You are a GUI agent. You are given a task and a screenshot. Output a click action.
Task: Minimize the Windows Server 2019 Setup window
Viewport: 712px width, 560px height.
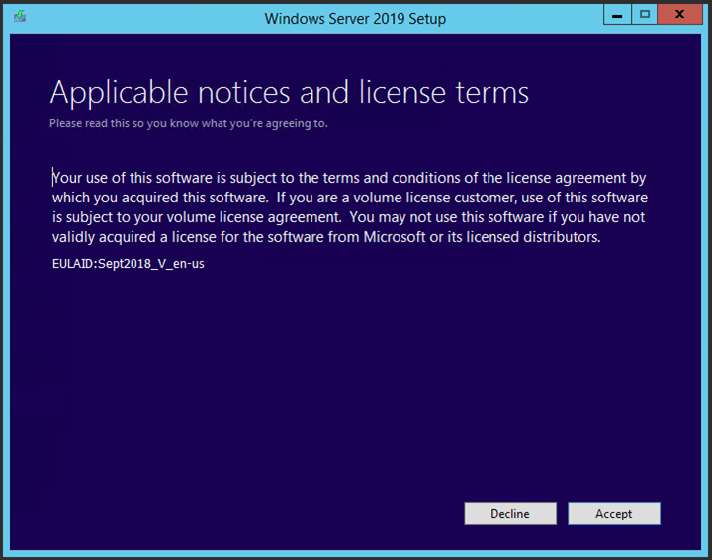tap(617, 15)
